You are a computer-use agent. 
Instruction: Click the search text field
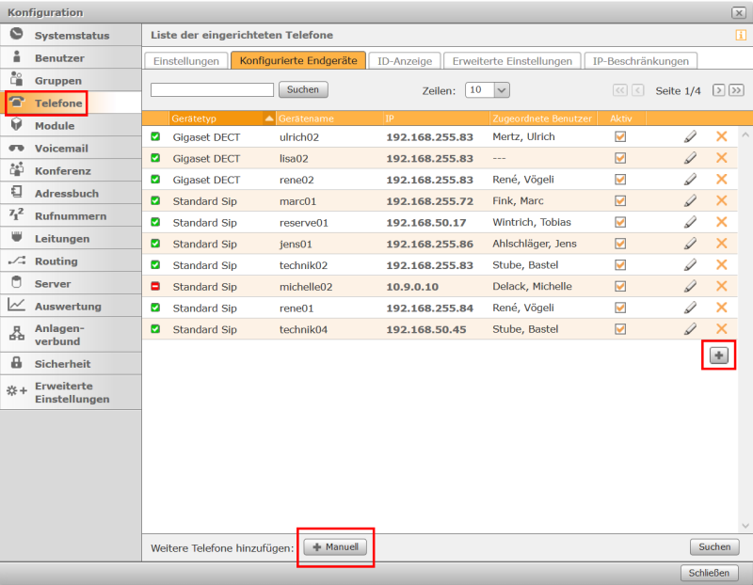coord(212,90)
